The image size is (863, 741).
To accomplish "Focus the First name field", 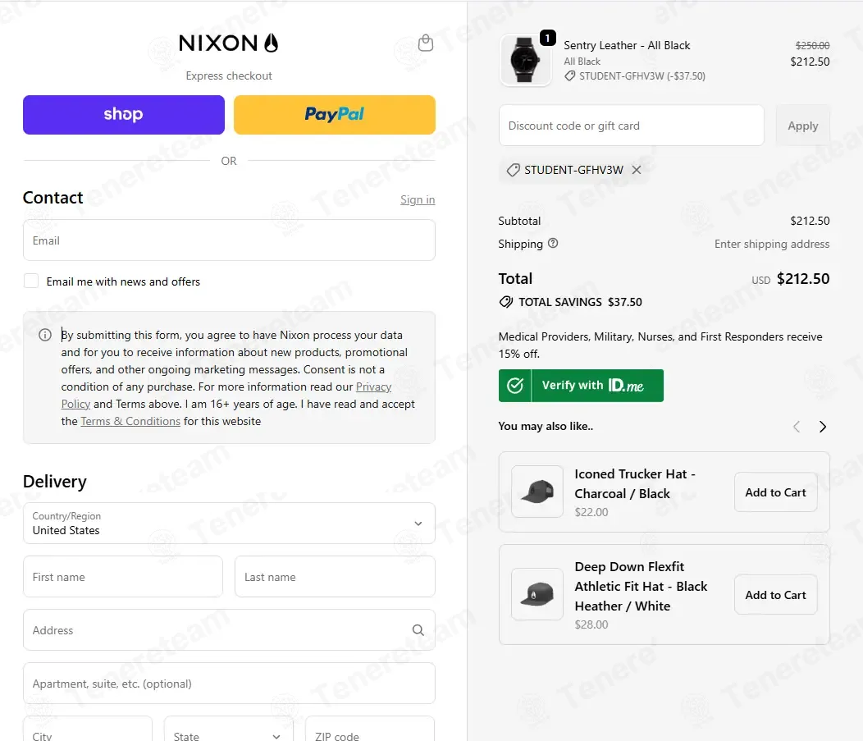I will click(x=123, y=576).
